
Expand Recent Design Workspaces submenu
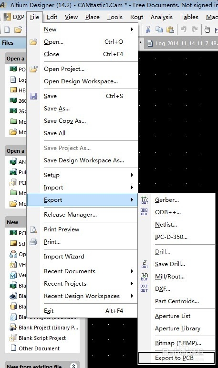coord(132,296)
